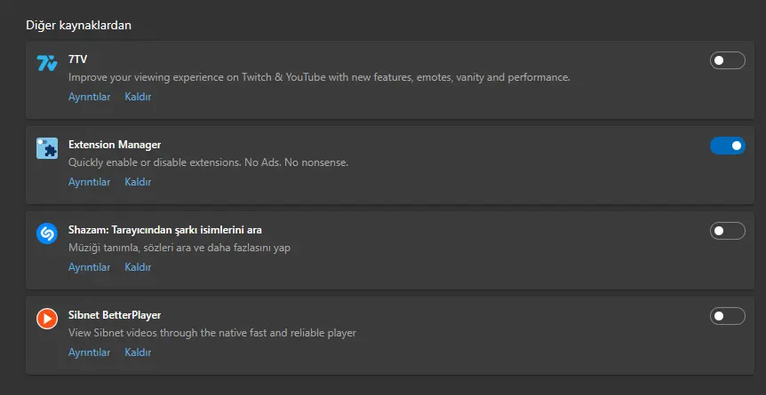Show Ayrıntılar for Sibnet BetterPlayer
This screenshot has height=395, width=766.
(x=90, y=352)
